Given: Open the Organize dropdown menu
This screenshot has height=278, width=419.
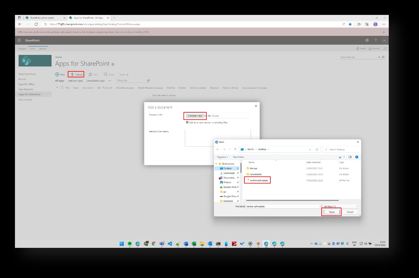Looking at the screenshot, I should 222,157.
